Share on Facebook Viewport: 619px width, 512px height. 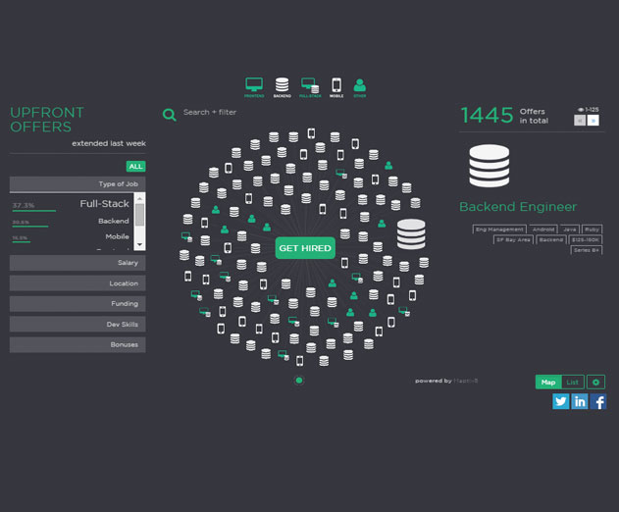click(x=598, y=401)
